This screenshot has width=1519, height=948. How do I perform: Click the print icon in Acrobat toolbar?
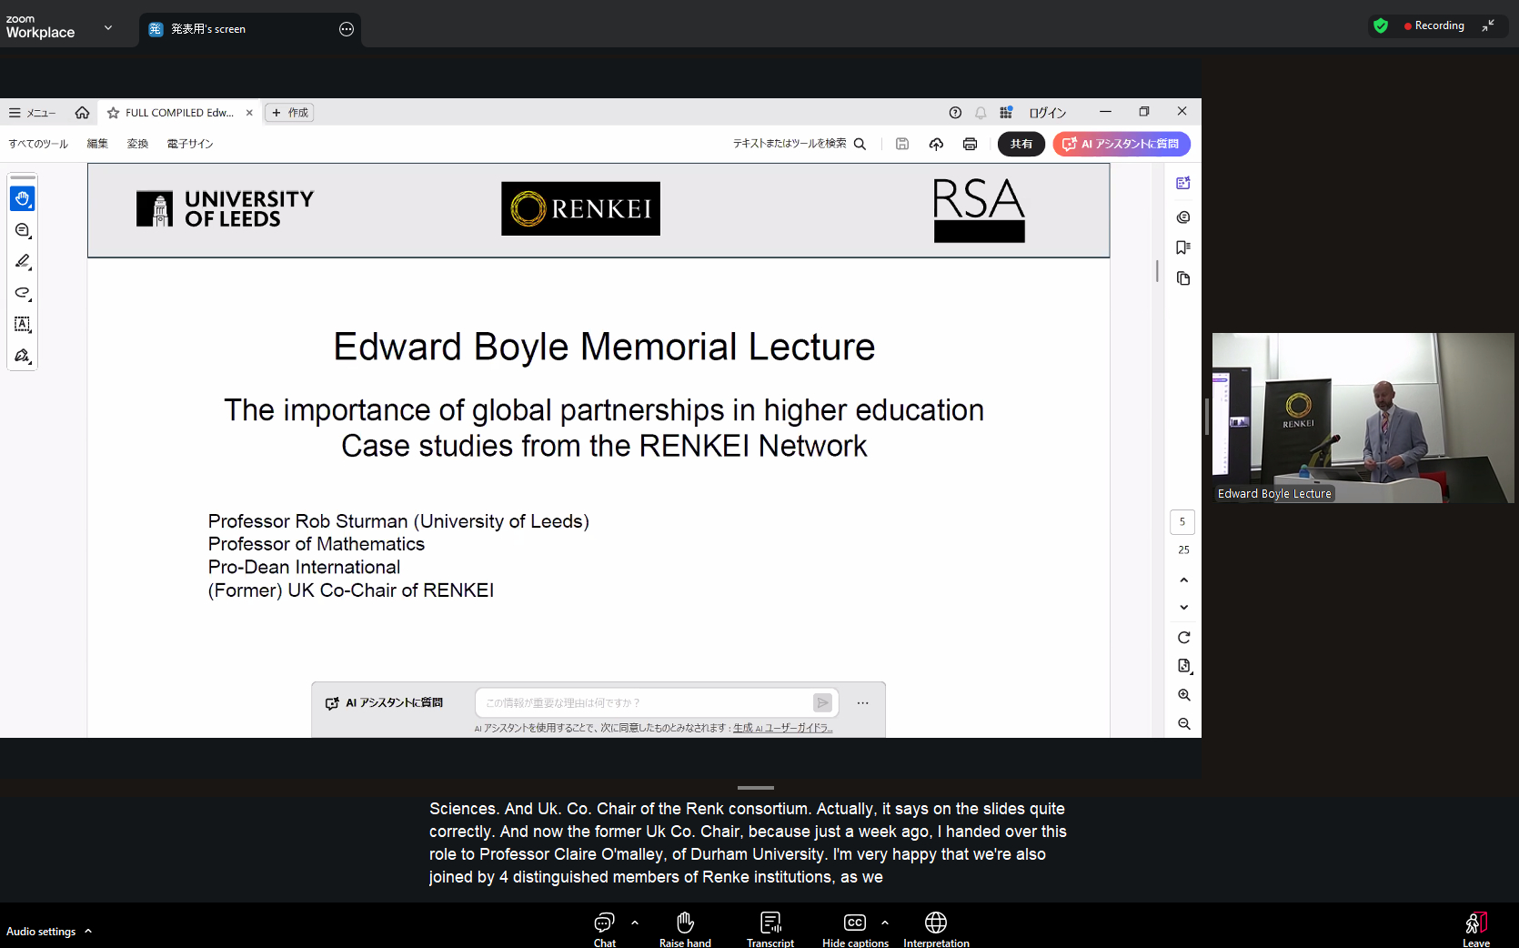coord(970,144)
